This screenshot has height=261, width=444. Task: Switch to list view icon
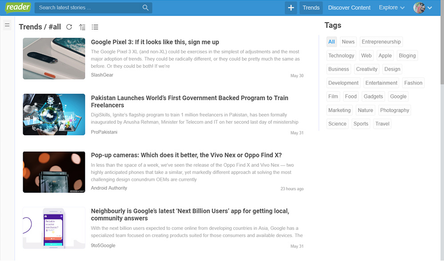(95, 27)
